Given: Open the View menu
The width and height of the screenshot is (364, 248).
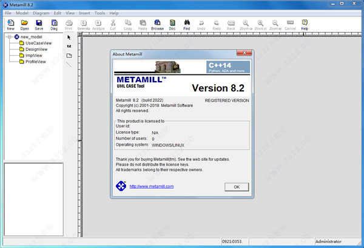Looking at the screenshot, I should pos(70,13).
